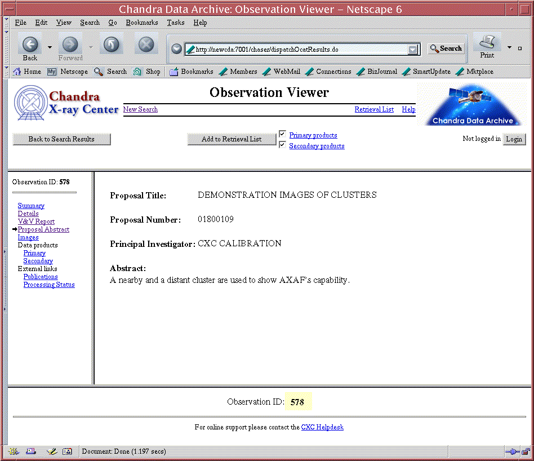Image resolution: width=534 pixels, height=461 pixels.
Task: Open the Home bookmark icon
Action: (17, 72)
